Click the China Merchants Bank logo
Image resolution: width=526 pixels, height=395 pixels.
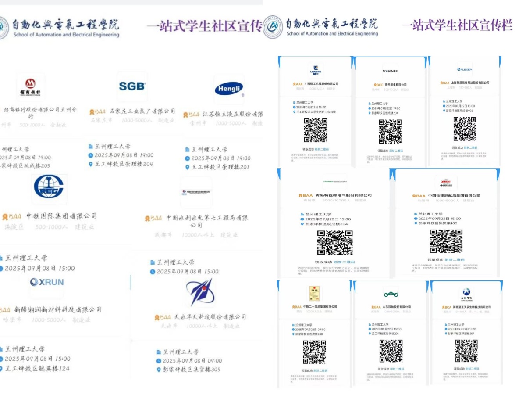click(30, 87)
